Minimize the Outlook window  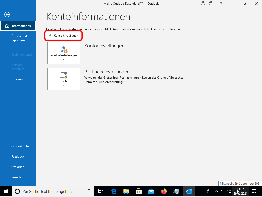pyautogui.click(x=233, y=3)
